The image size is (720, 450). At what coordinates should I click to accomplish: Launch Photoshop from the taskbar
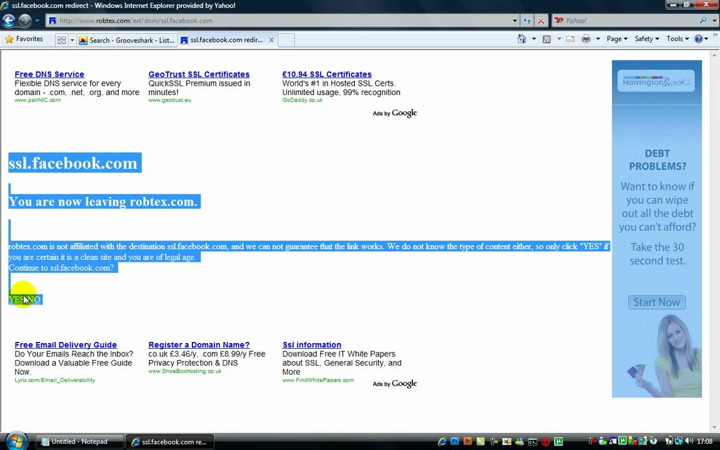point(454,441)
